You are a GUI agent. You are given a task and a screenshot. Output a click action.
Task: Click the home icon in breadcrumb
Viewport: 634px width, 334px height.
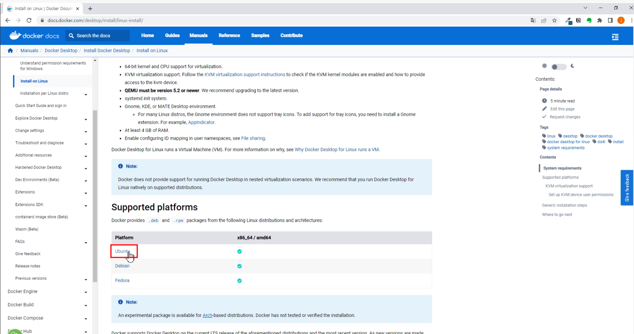click(10, 50)
